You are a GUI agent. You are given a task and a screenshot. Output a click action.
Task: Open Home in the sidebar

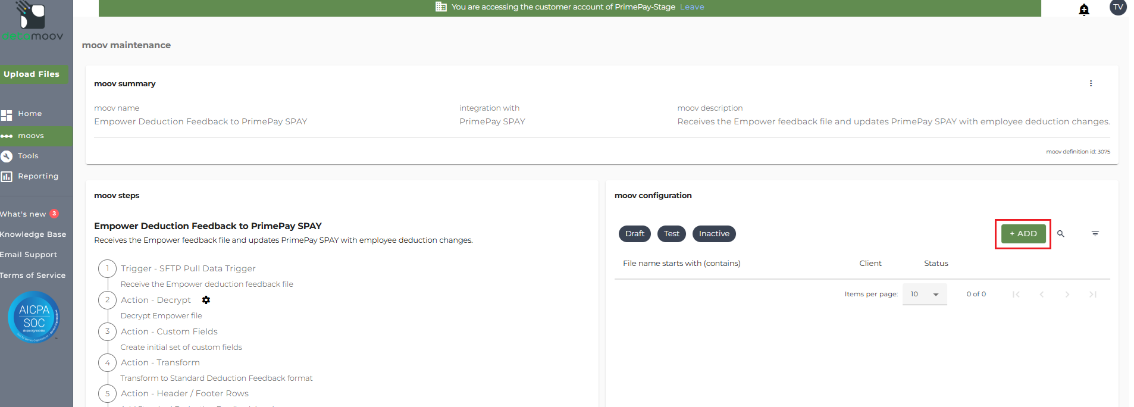[30, 114]
